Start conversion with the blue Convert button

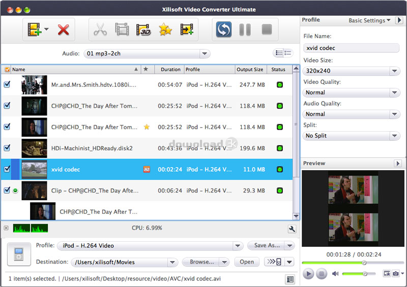pyautogui.click(x=224, y=29)
